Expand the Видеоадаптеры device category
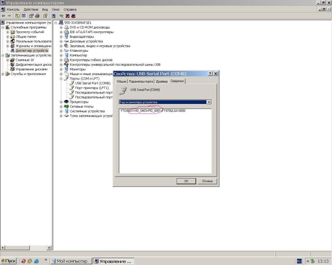 click(x=61, y=37)
